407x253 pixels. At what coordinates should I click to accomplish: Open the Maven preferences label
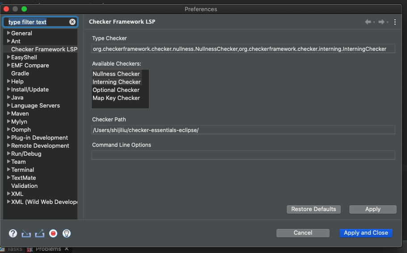point(20,113)
